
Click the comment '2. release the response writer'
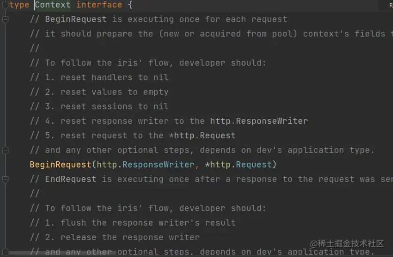coord(115,237)
